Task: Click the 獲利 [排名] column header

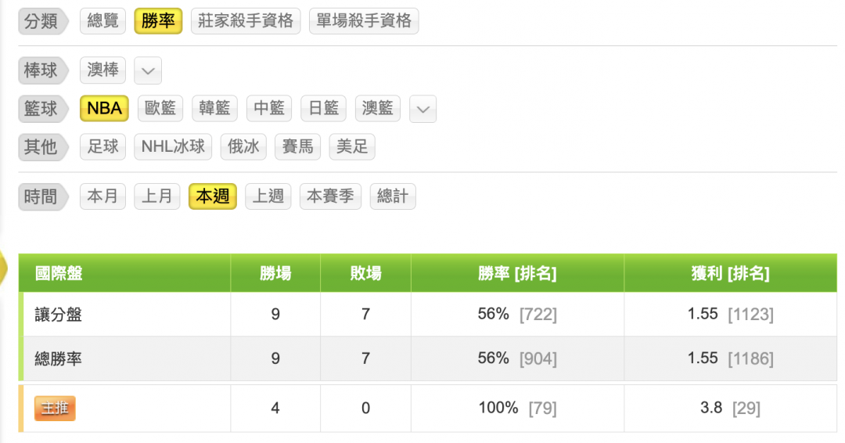Action: click(x=729, y=273)
